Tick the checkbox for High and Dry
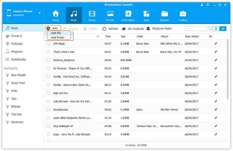The image size is (233, 151). click(x=48, y=93)
